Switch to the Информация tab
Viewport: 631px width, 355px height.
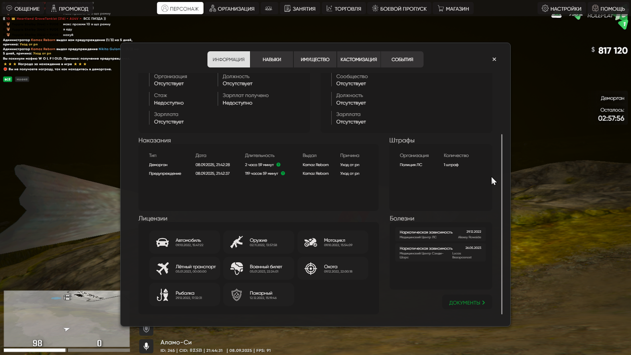pyautogui.click(x=229, y=59)
